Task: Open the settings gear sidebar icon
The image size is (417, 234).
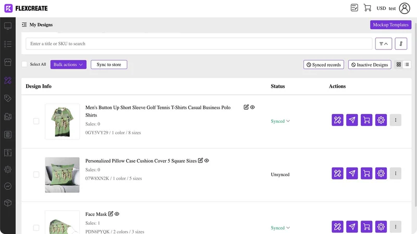Action: click(x=8, y=170)
